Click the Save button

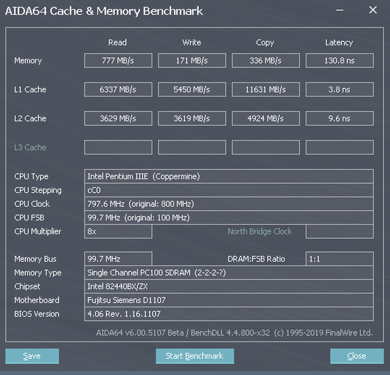coord(32,356)
